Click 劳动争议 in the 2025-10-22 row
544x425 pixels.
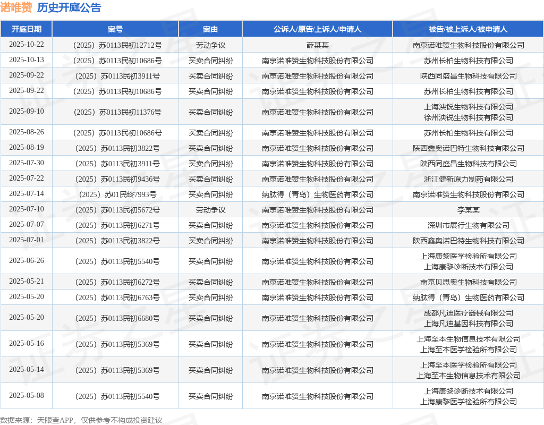210,45
